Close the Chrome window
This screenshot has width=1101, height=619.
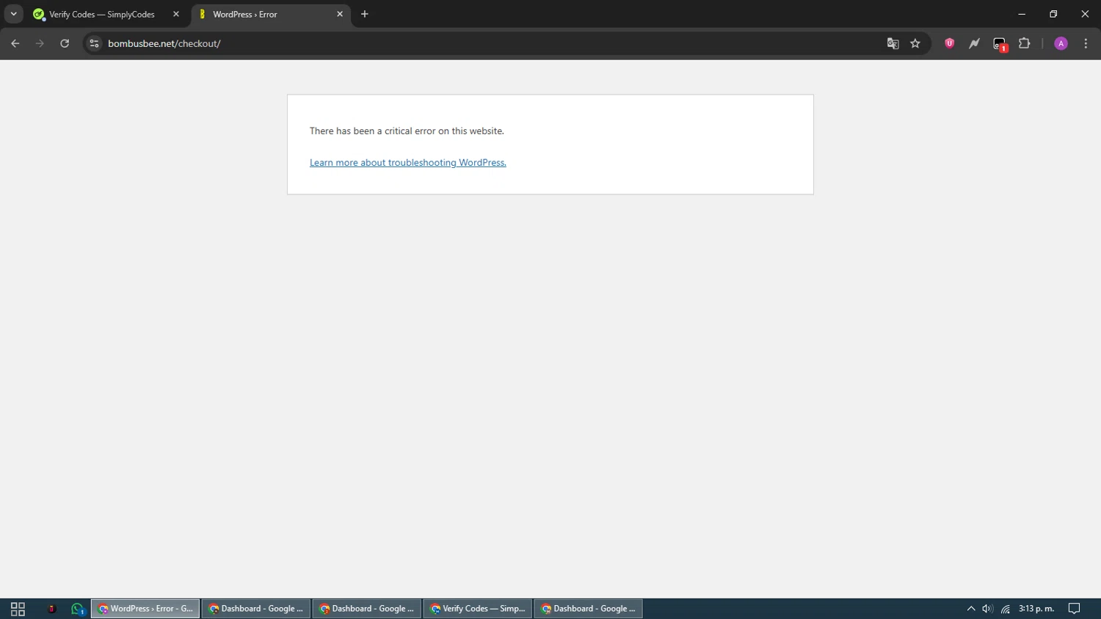tap(1085, 14)
